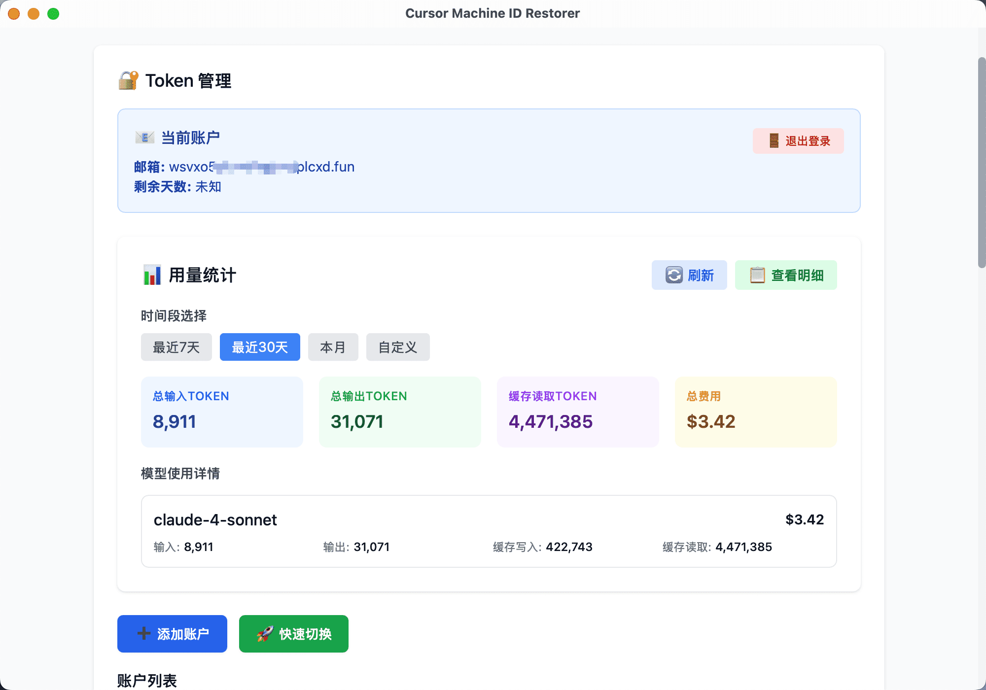Click the vertical scrollbar thumb
This screenshot has height=690, width=986.
pos(981,163)
